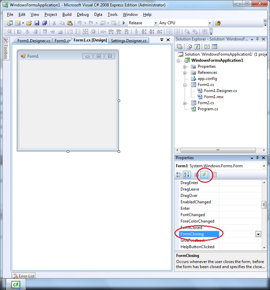This screenshot has width=270, height=290.
Task: Click Solution Explorer Properties icon
Action: tap(180, 47)
